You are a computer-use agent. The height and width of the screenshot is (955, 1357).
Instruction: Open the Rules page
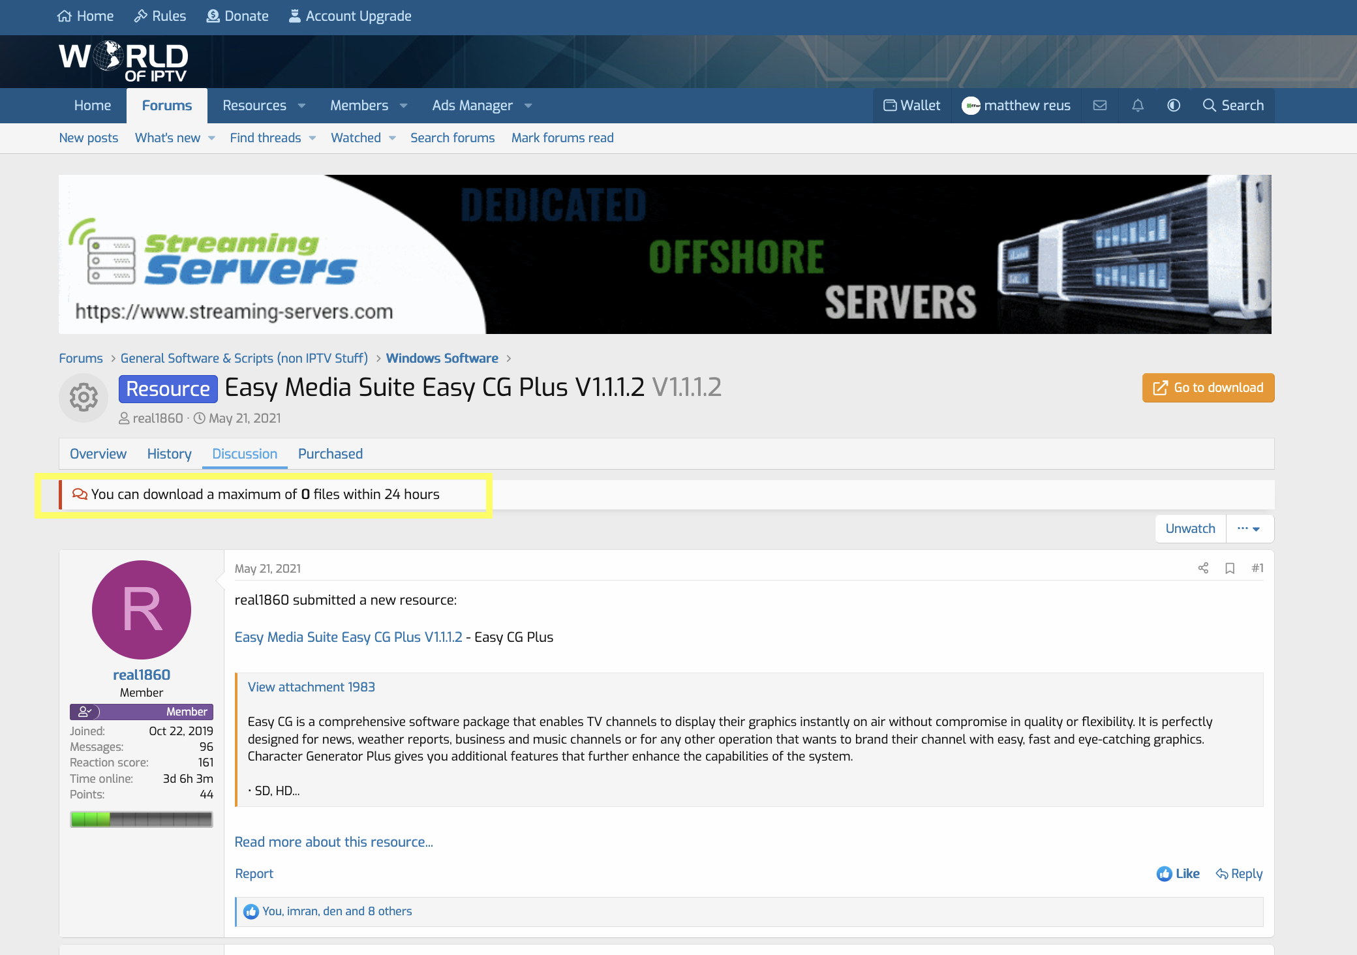click(x=160, y=16)
